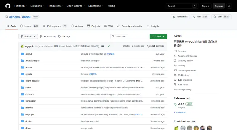Focus the Search field in header
This screenshot has height=130, width=237.
(x=182, y=6)
